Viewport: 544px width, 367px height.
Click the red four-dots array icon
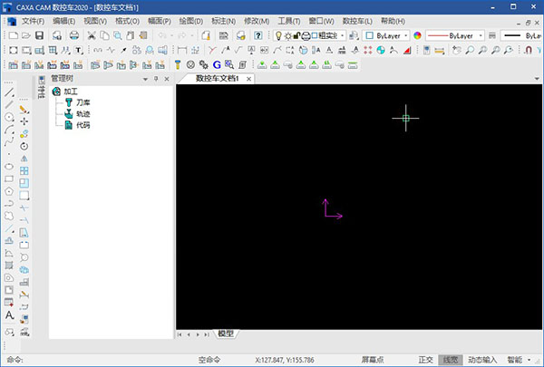click(368, 51)
